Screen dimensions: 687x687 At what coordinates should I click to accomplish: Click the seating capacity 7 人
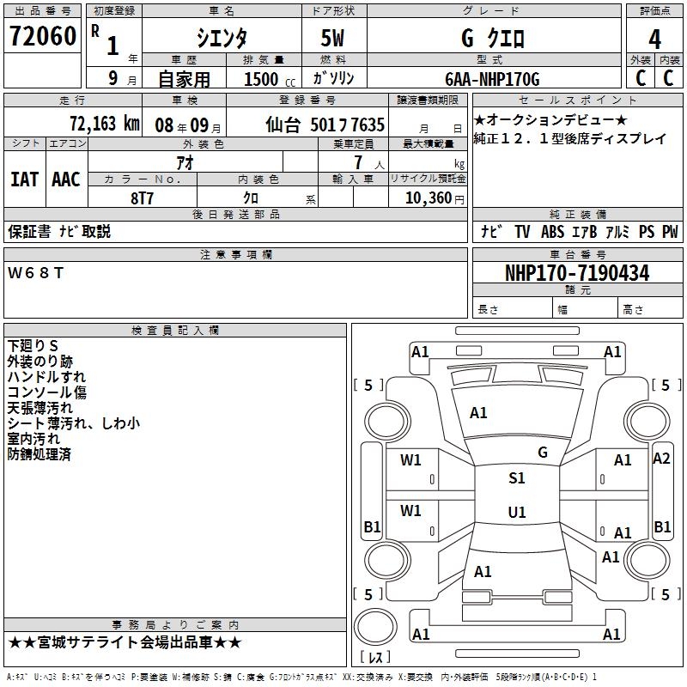[x=368, y=162]
